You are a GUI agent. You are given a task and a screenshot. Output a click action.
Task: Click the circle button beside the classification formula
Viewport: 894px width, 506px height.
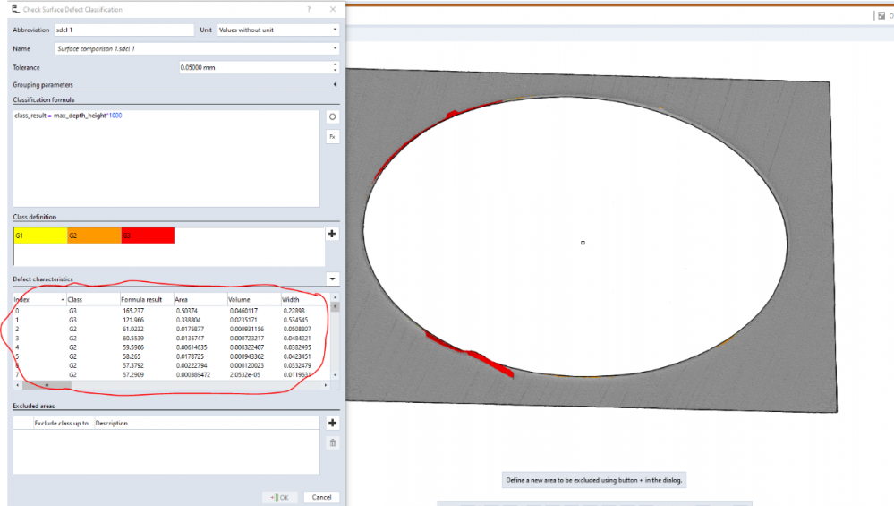pyautogui.click(x=332, y=117)
